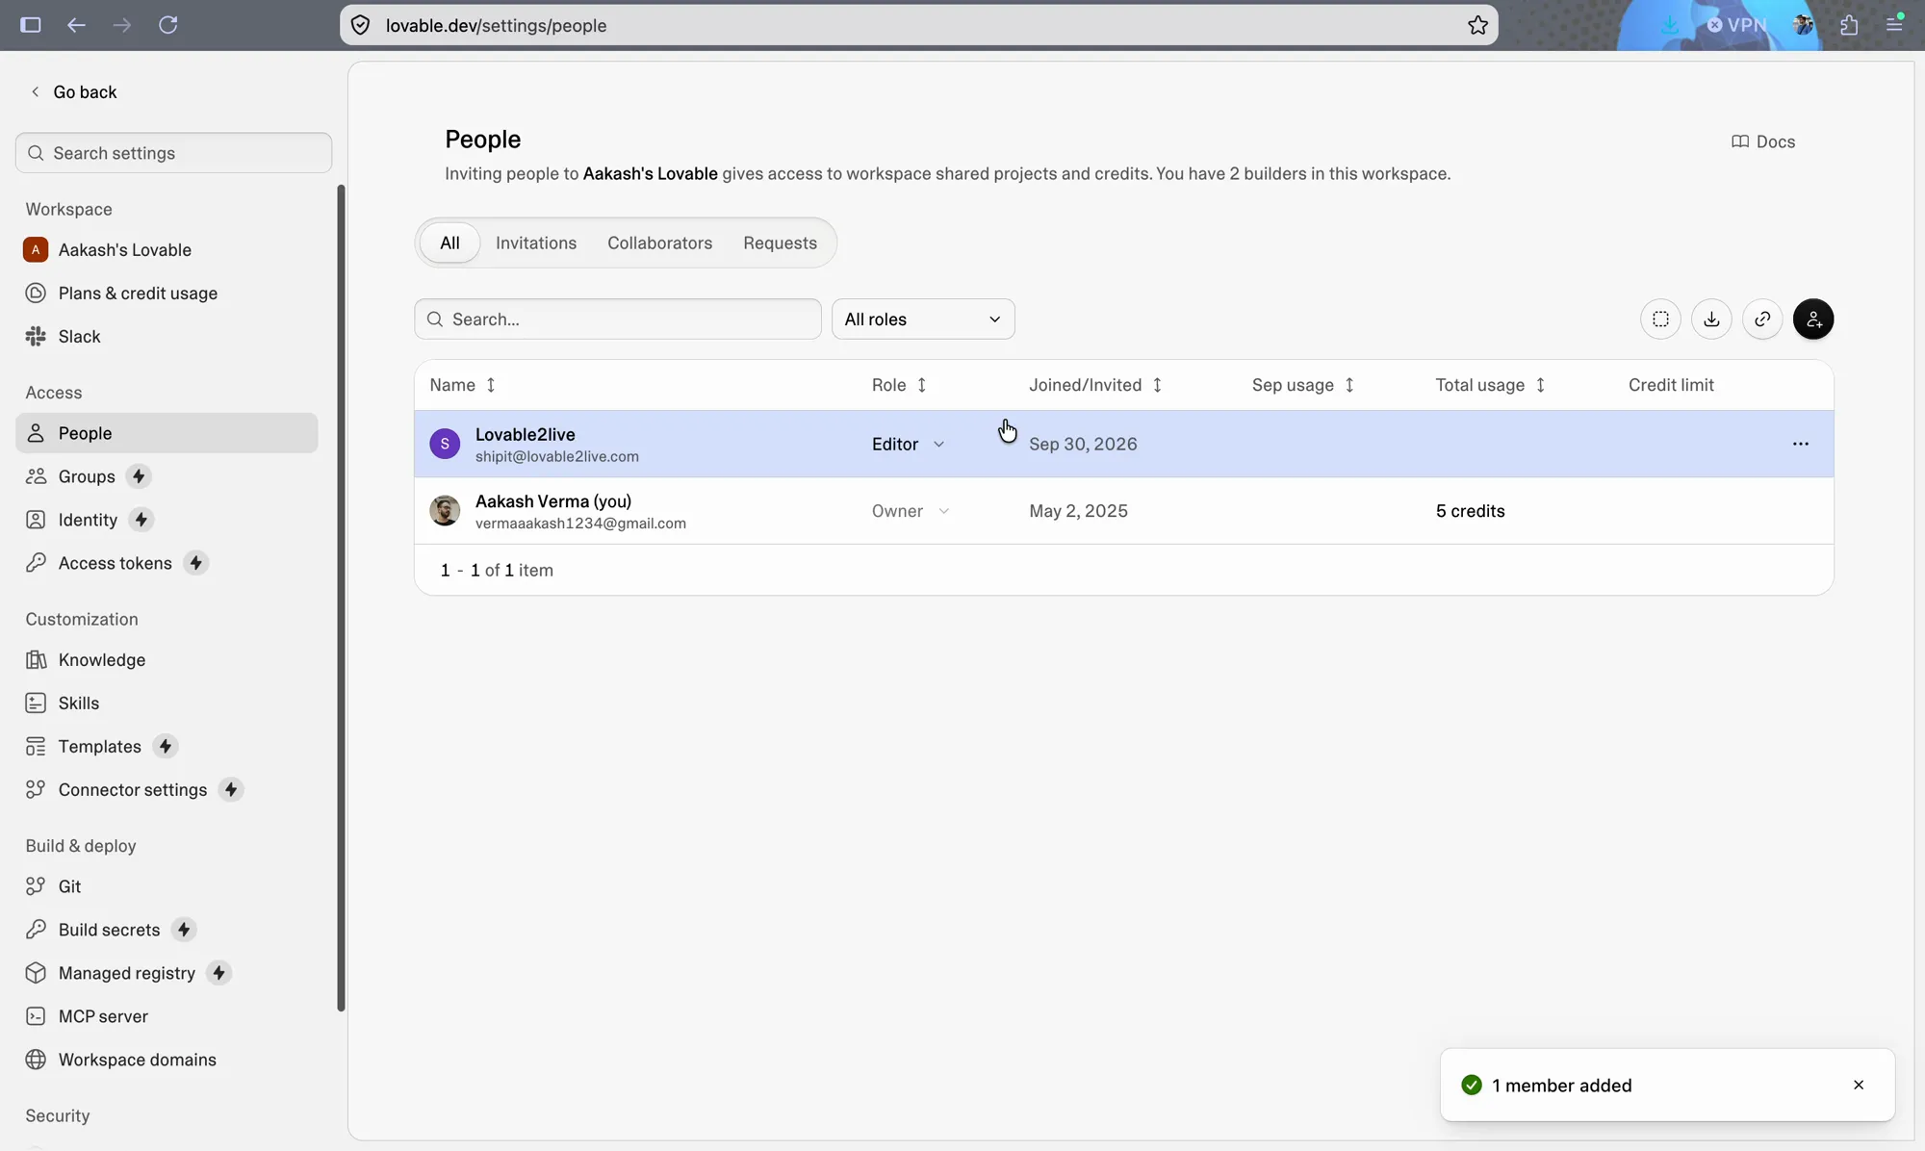Open Groups settings
This screenshot has width=1925, height=1151.
167,476
